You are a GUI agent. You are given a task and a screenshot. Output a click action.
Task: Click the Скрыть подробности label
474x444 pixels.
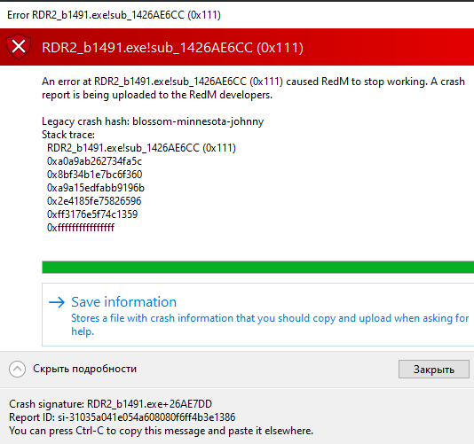pyautogui.click(x=84, y=369)
